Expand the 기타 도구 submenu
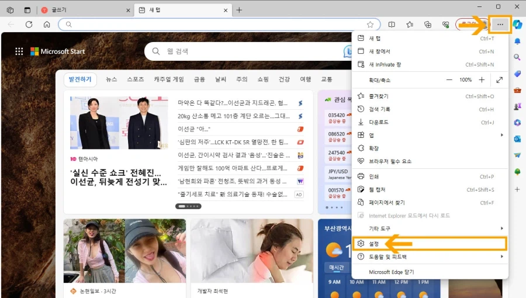526x298 pixels. [430, 228]
